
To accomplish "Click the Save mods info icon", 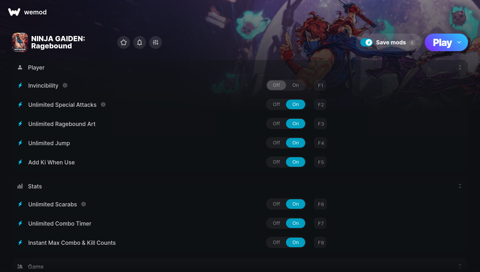I will (412, 42).
